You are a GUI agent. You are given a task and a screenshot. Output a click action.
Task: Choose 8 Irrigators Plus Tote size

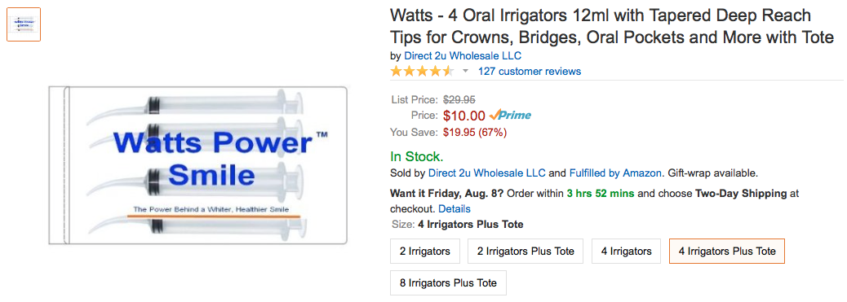coord(448,282)
